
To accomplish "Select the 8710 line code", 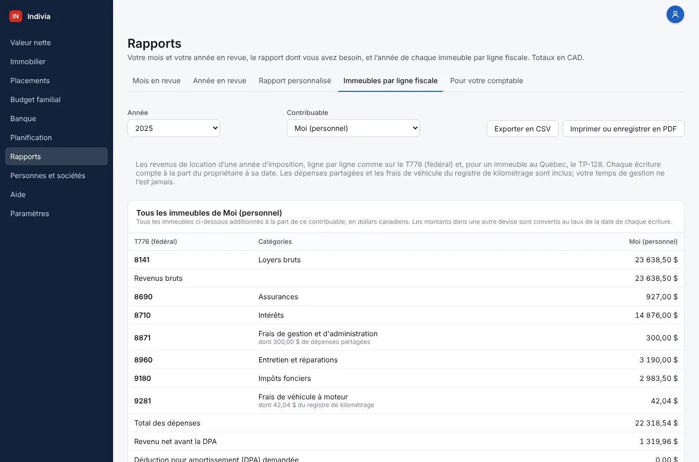I will point(142,315).
